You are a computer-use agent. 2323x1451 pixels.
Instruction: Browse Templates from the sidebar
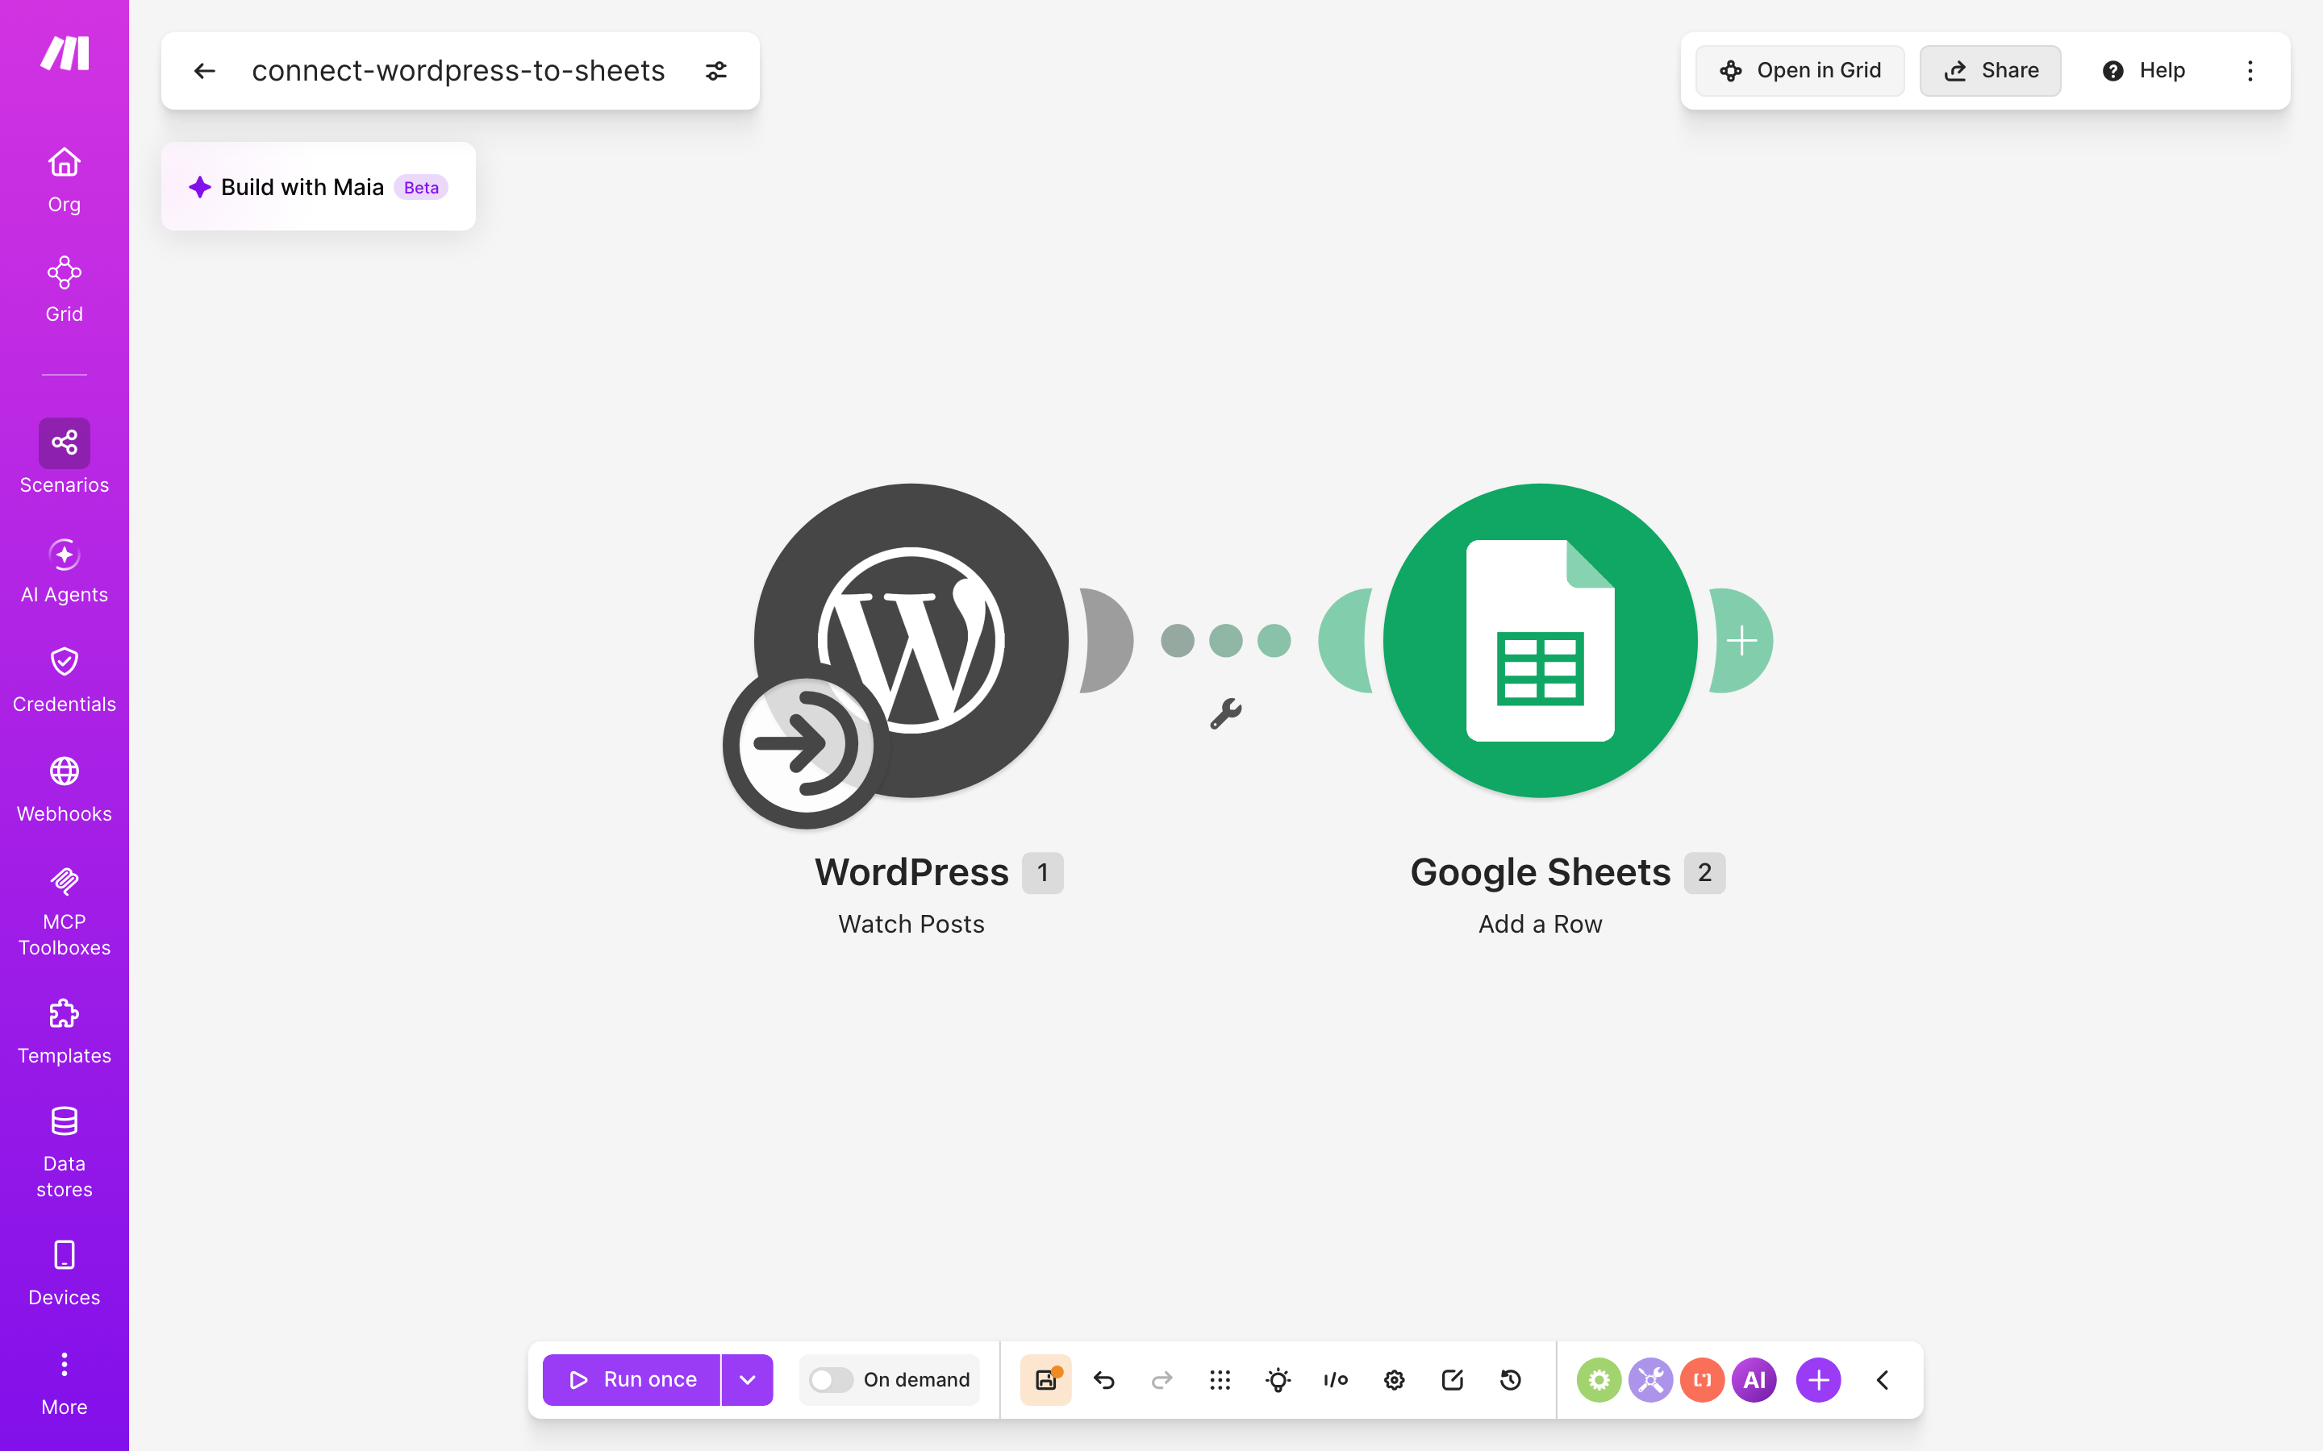(x=65, y=1032)
